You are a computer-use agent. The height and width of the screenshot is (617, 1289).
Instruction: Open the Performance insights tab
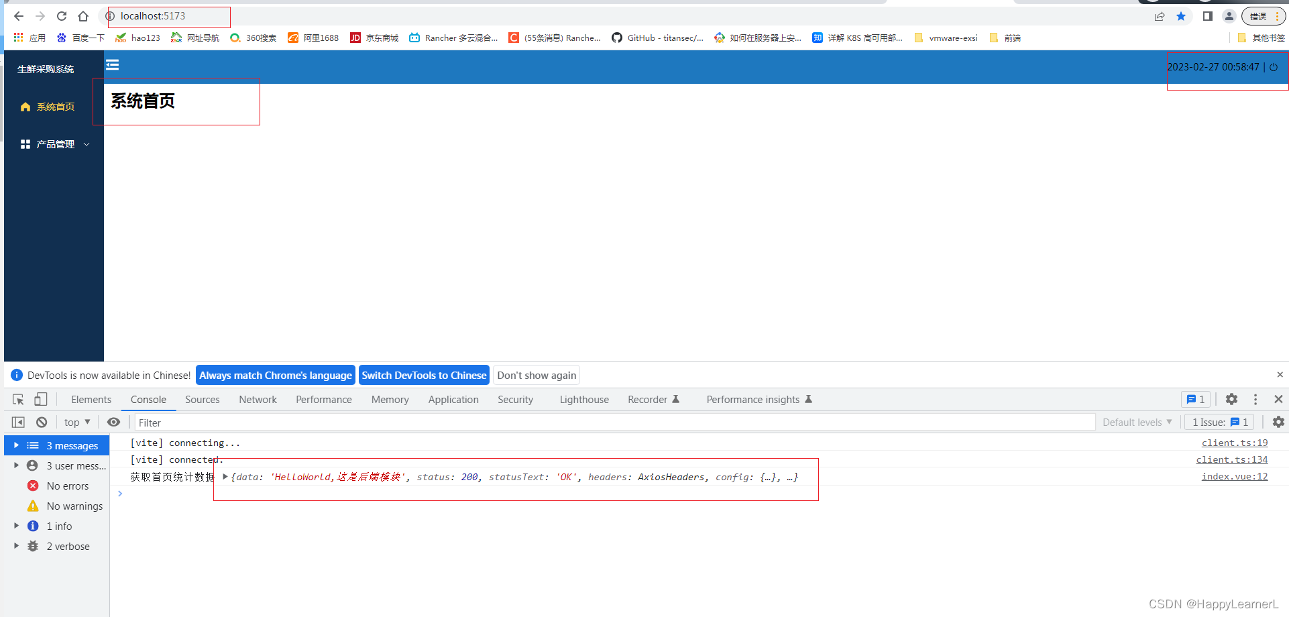pos(759,400)
